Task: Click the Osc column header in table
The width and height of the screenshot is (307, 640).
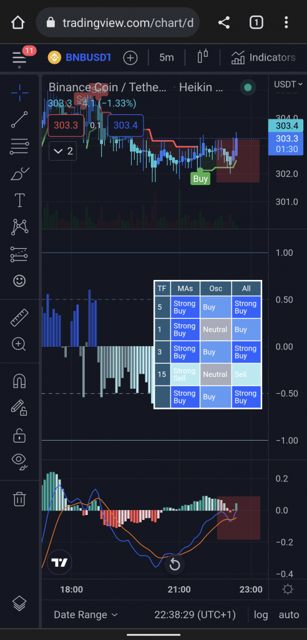Action: click(216, 289)
